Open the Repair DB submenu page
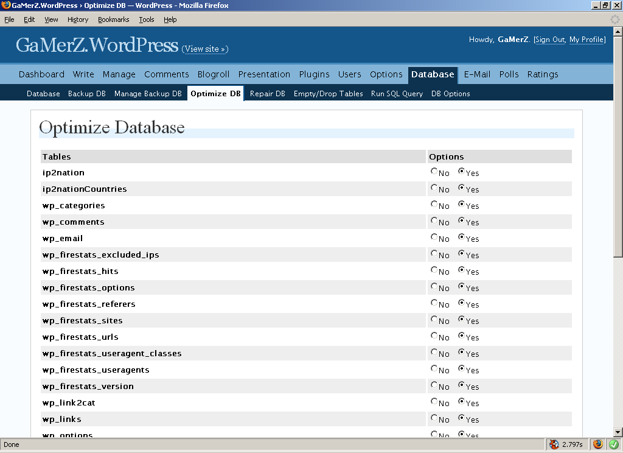The width and height of the screenshot is (623, 453). 268,94
